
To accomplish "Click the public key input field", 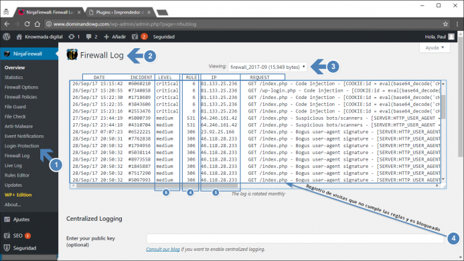I will coord(295,238).
